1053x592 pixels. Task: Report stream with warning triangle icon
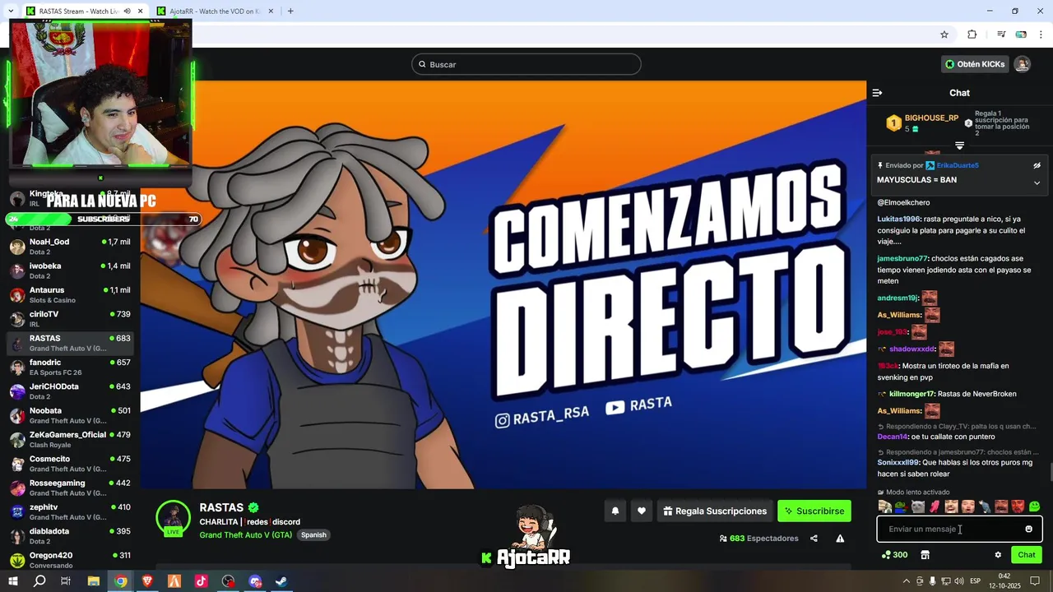tap(840, 539)
